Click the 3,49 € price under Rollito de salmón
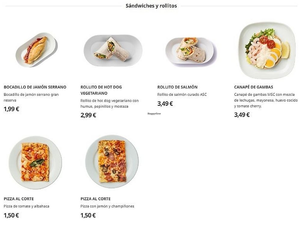The height and width of the screenshot is (227, 308). 165,104
